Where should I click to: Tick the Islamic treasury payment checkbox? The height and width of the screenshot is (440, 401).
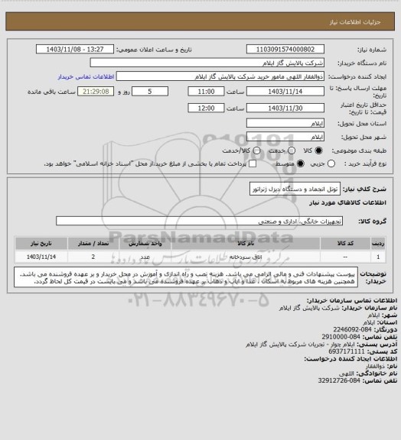point(253,163)
